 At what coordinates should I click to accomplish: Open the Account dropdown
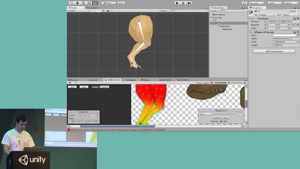click(x=256, y=3)
